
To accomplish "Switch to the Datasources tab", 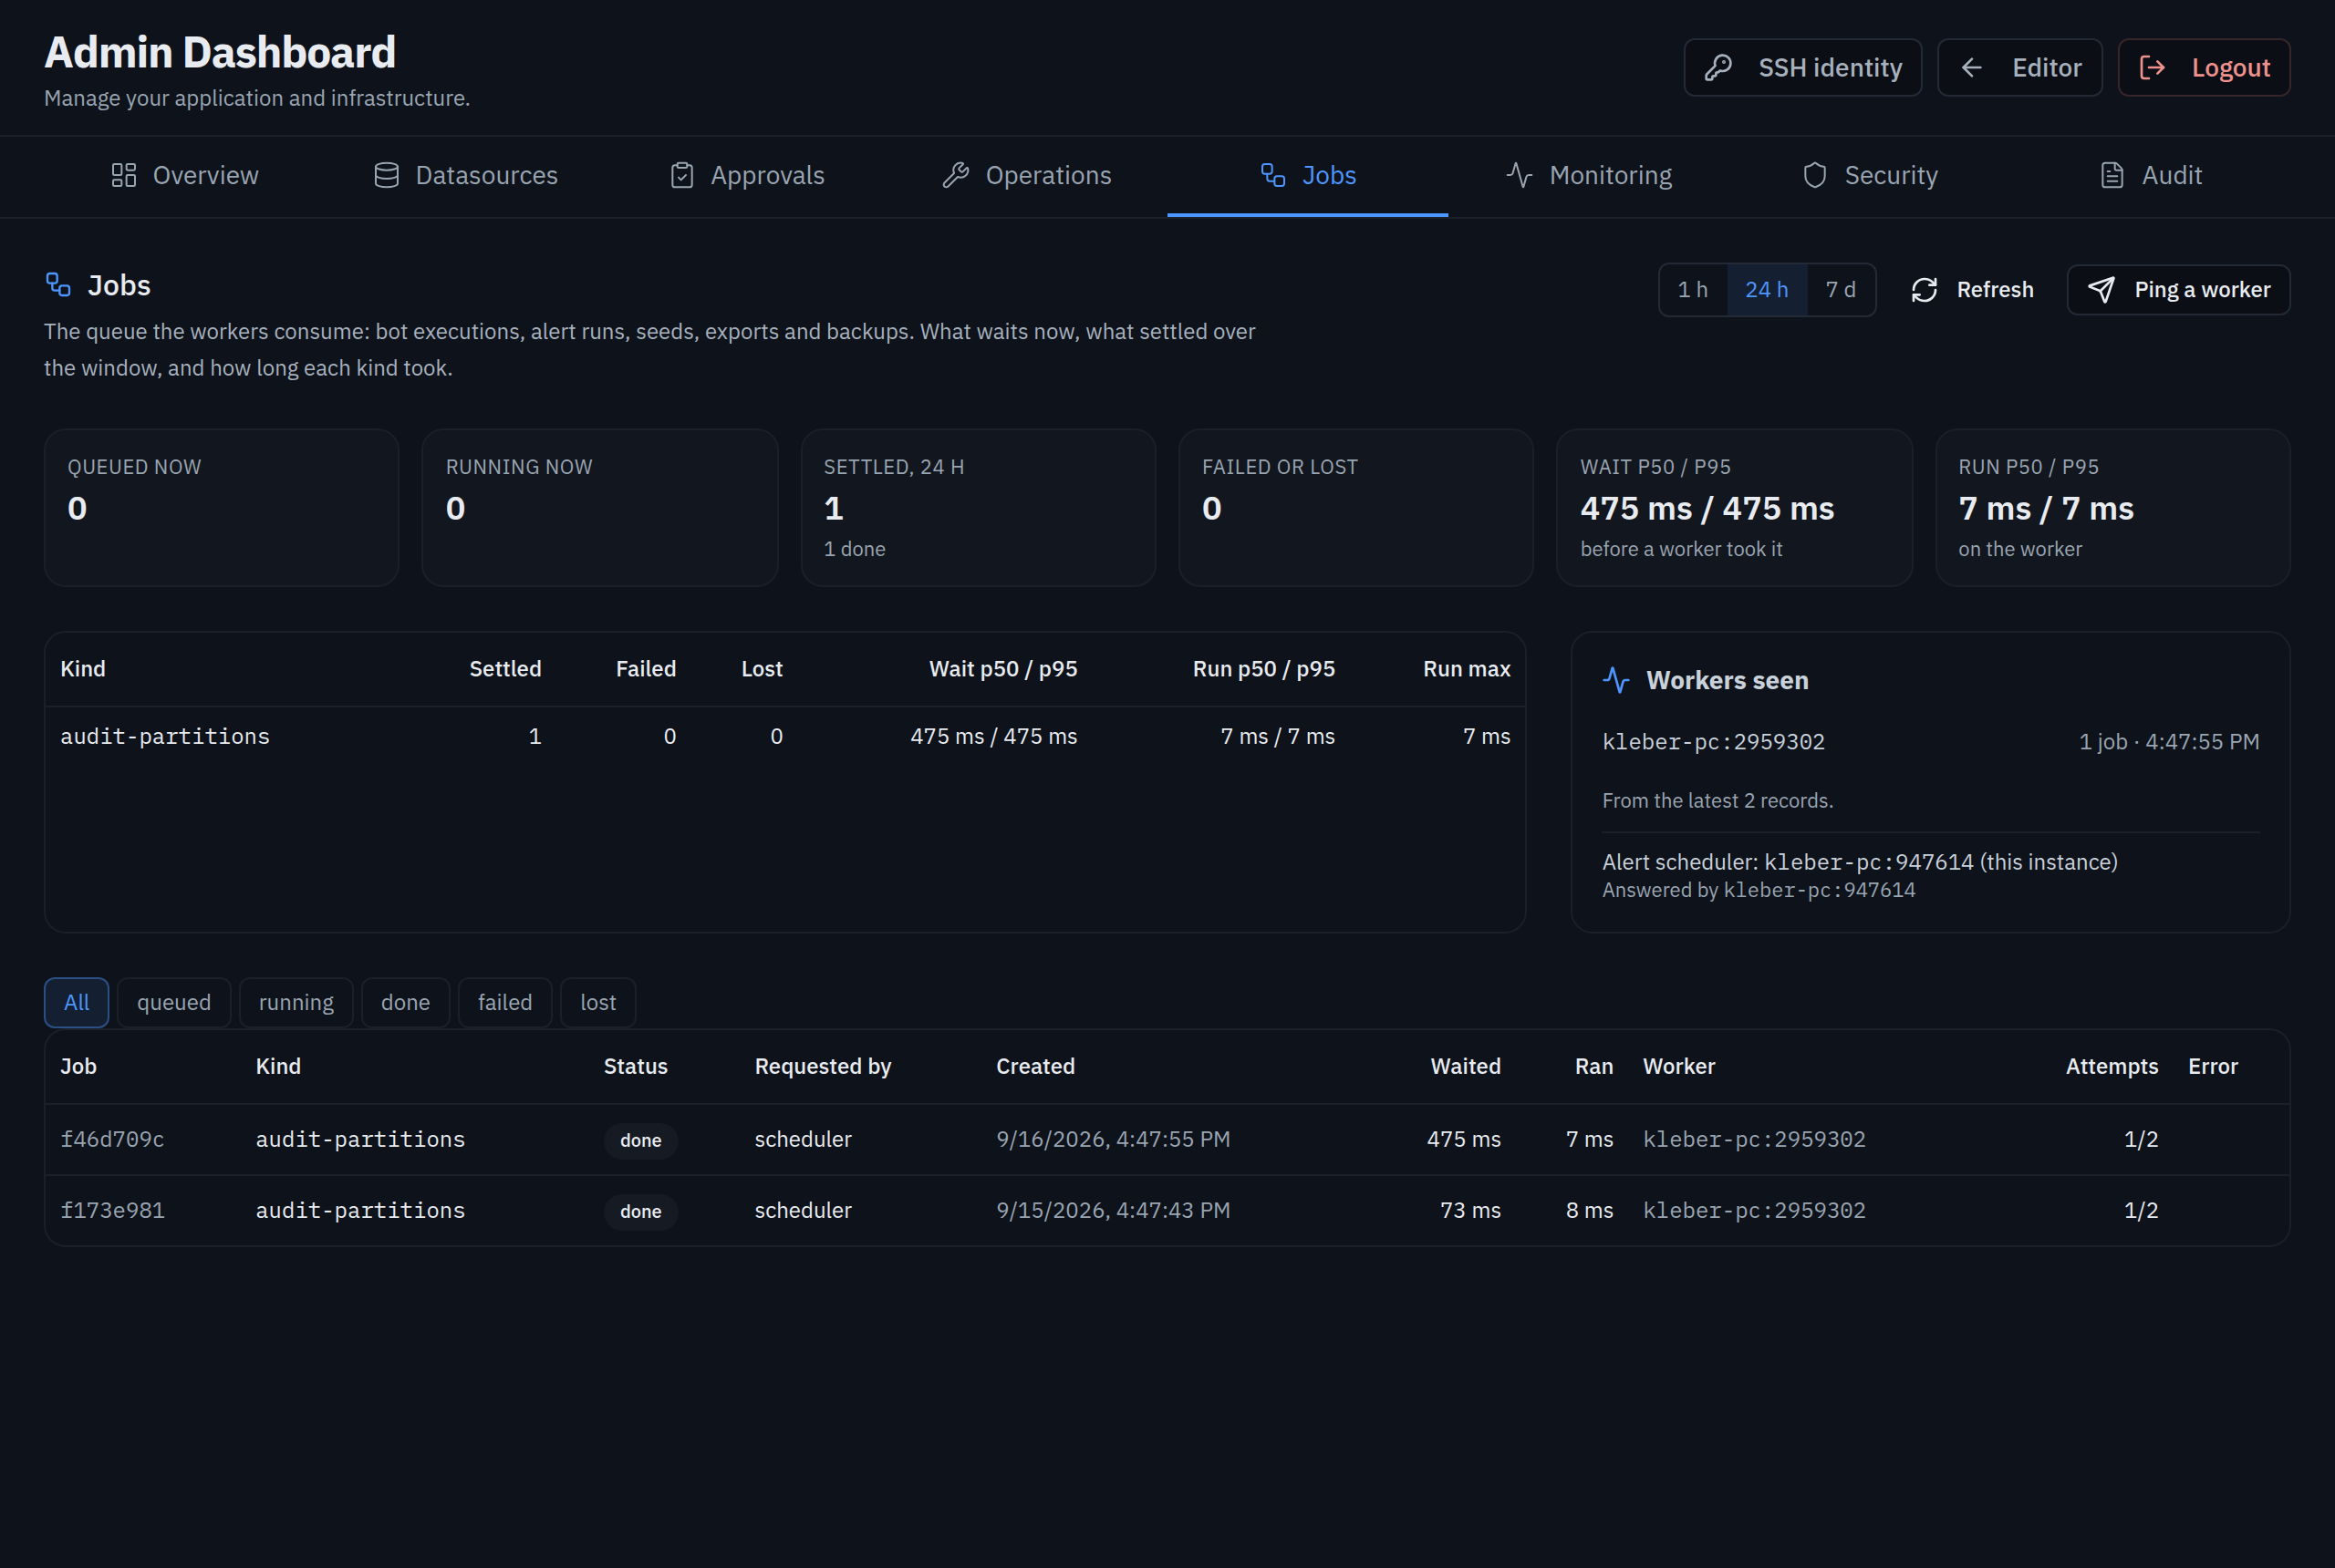I will point(465,176).
